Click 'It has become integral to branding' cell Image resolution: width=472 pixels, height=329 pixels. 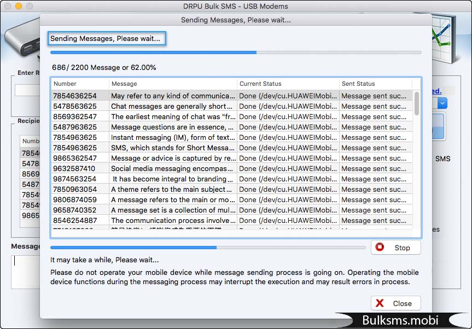pyautogui.click(x=173, y=179)
